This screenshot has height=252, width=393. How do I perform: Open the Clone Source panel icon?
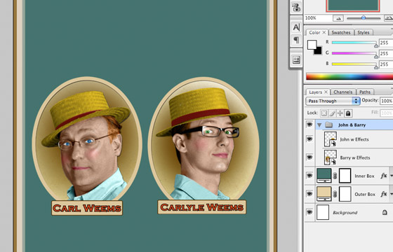[x=296, y=7]
